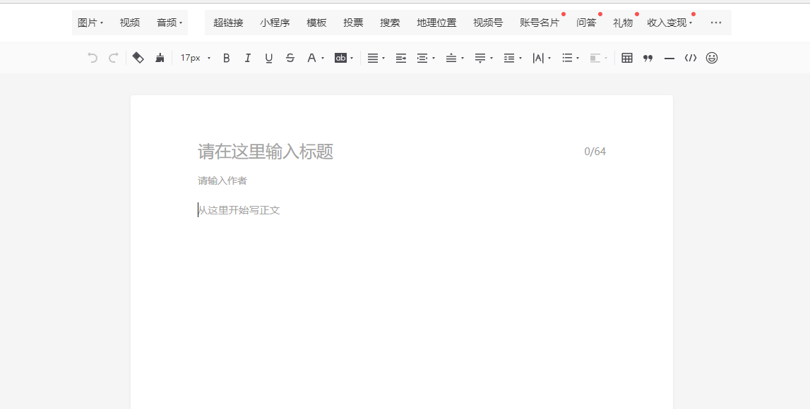The height and width of the screenshot is (409, 810).
Task: Open the code block insert icon
Action: pyautogui.click(x=691, y=58)
